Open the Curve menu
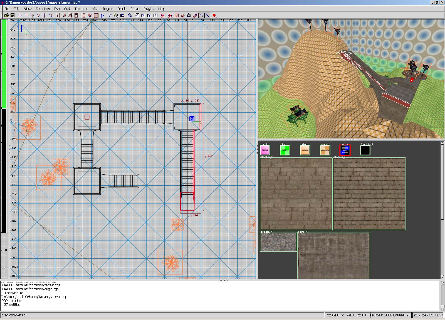Image resolution: width=445 pixels, height=320 pixels. click(135, 9)
